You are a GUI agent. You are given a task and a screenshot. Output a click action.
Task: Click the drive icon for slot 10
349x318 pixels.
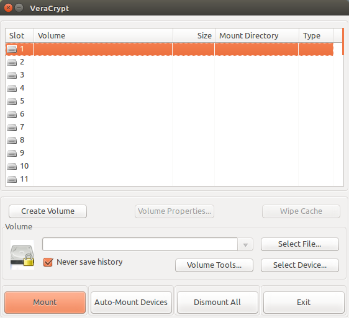tap(12, 166)
